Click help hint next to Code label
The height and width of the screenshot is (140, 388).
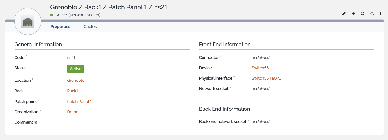[26, 57]
